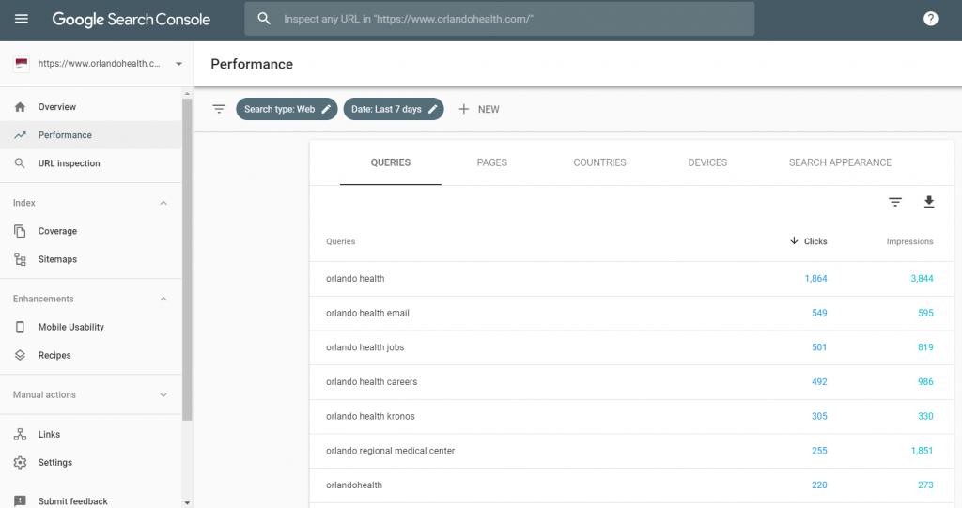Image resolution: width=962 pixels, height=508 pixels.
Task: Open the help question mark icon
Action: tap(931, 19)
